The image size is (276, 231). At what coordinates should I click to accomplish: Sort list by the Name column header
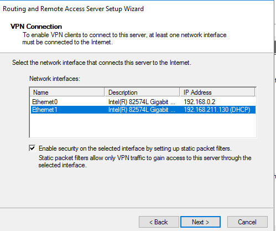click(x=67, y=92)
